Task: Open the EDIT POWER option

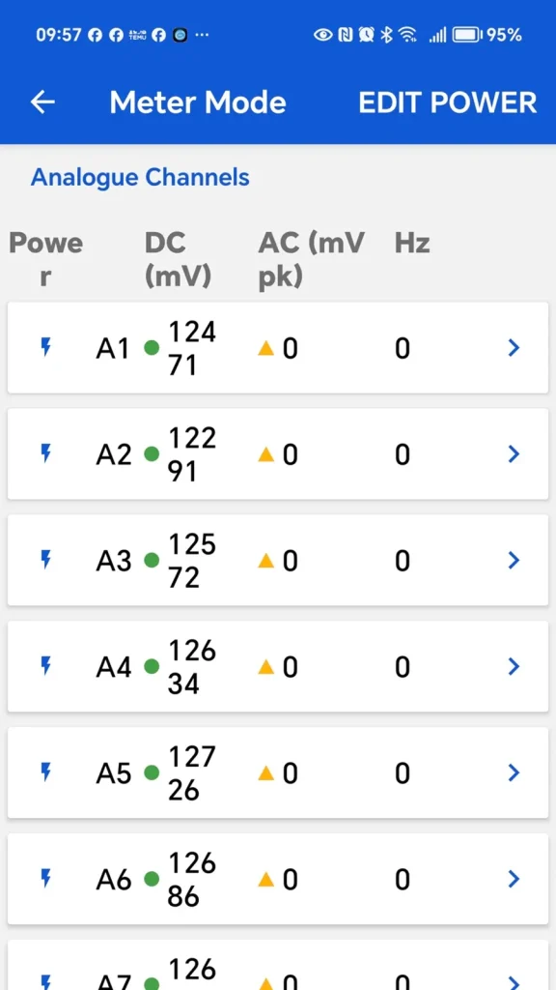Action: pyautogui.click(x=448, y=102)
